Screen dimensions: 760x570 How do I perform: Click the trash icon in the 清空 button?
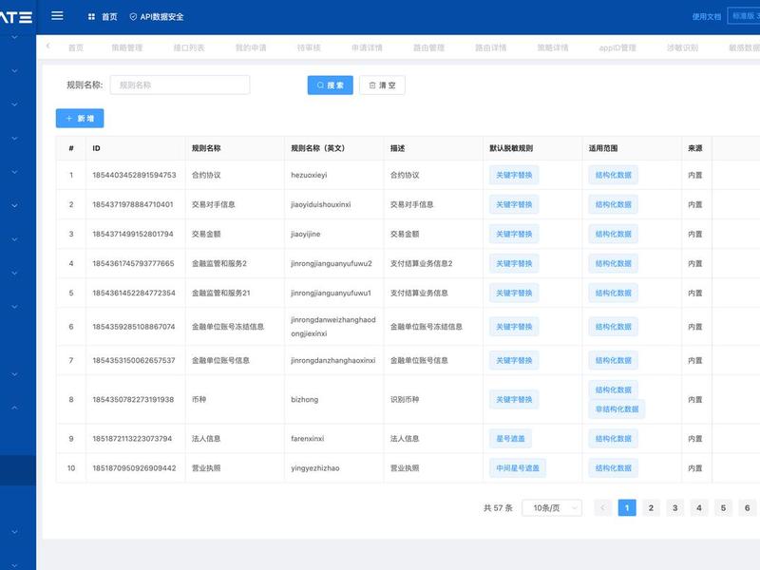pos(372,85)
